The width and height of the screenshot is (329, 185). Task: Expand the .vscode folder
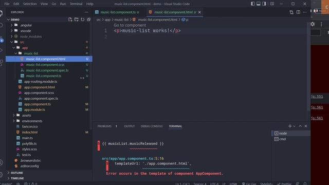pyautogui.click(x=12, y=31)
